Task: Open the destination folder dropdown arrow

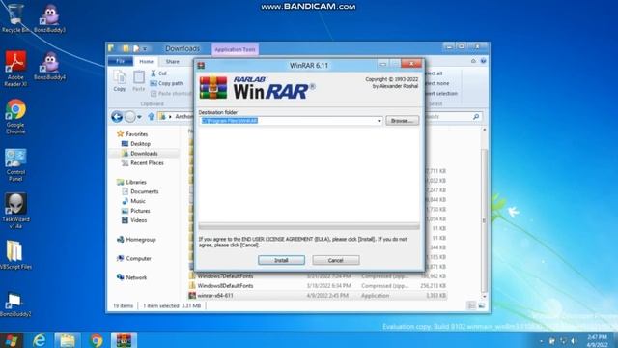Action: point(379,121)
